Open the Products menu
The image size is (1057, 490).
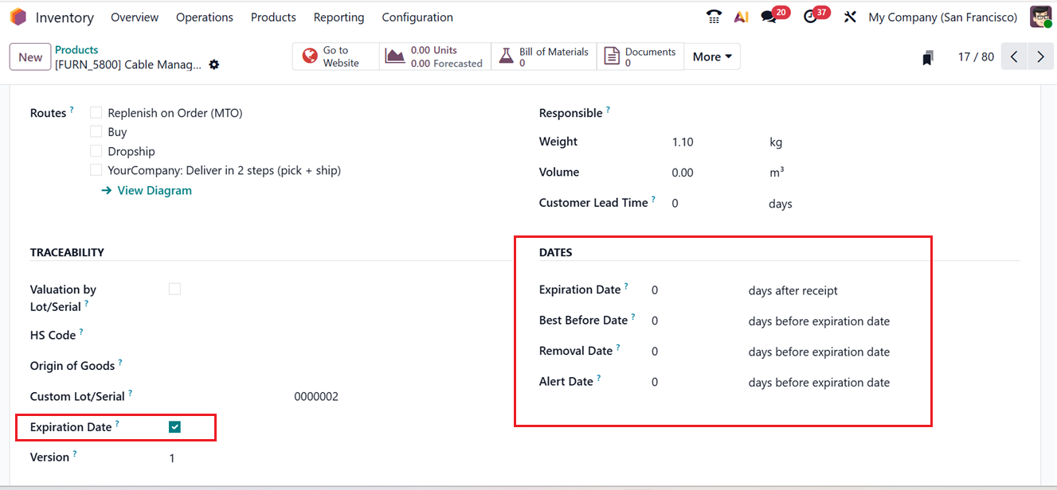(273, 17)
